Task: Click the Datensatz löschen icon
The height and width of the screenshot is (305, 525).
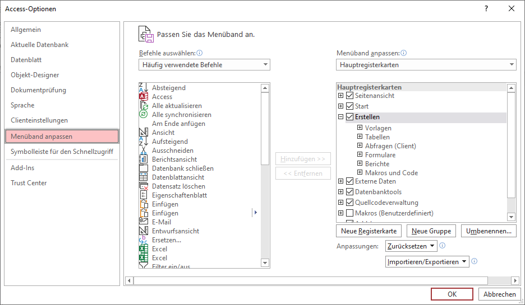Action: coord(143,186)
